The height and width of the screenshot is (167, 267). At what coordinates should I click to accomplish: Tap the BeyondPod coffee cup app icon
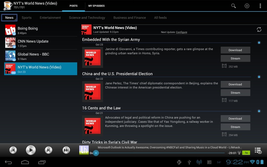(8, 6)
